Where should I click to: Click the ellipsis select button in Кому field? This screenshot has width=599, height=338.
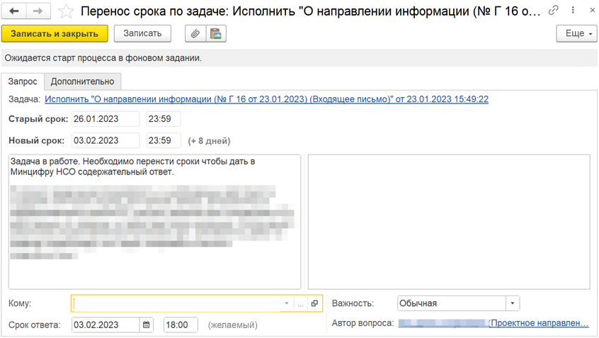pyautogui.click(x=300, y=303)
